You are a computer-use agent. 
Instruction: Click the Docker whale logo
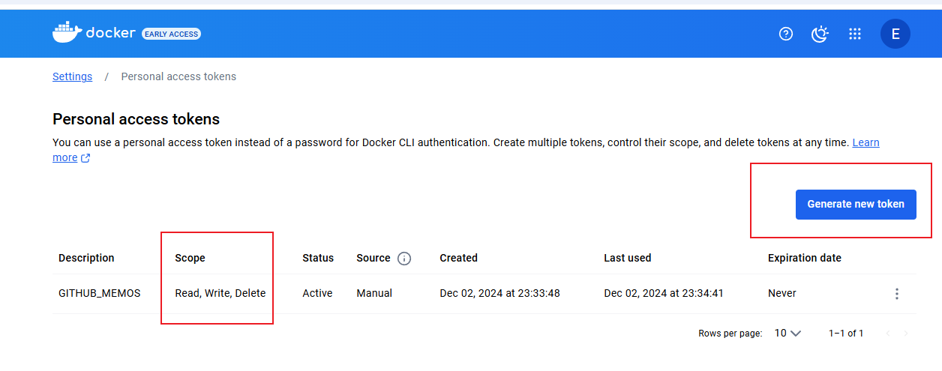coord(66,32)
